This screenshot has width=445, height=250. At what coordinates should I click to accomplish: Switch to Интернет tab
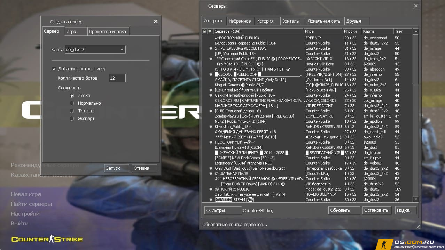213,21
